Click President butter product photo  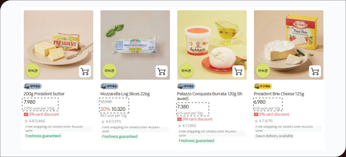click(x=58, y=45)
